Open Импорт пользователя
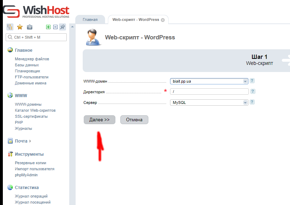The height and width of the screenshot is (205, 290). (34, 169)
